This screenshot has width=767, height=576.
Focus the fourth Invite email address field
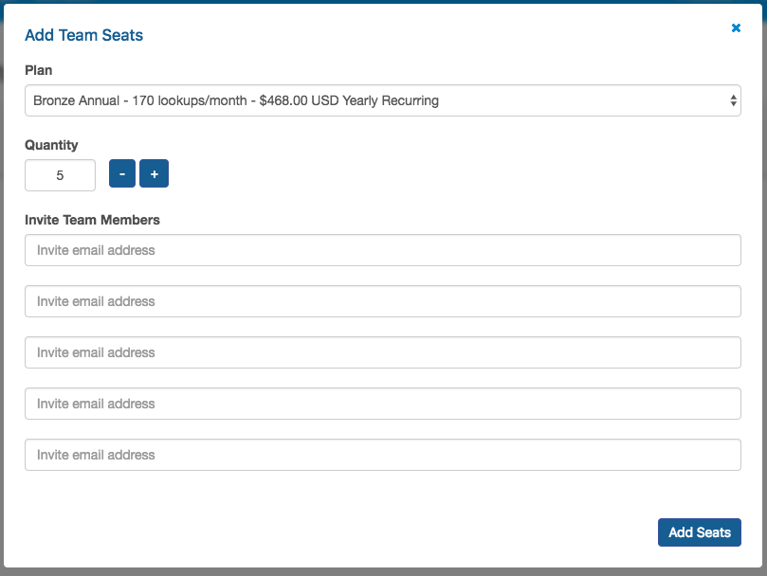[x=383, y=404]
